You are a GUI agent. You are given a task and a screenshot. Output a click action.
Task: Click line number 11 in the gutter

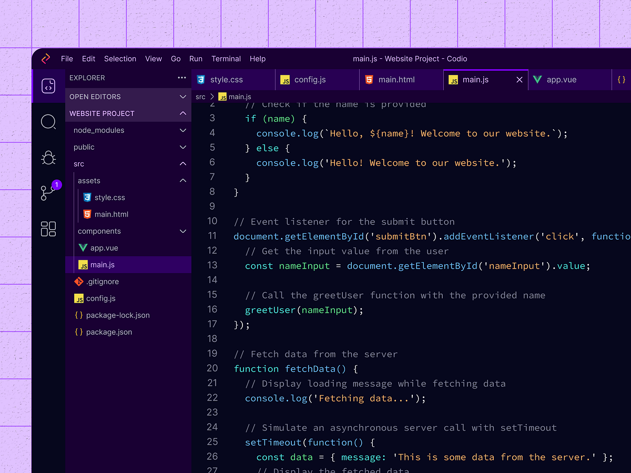pos(212,236)
